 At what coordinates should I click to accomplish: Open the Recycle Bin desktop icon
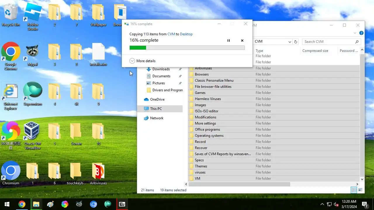tap(11, 15)
